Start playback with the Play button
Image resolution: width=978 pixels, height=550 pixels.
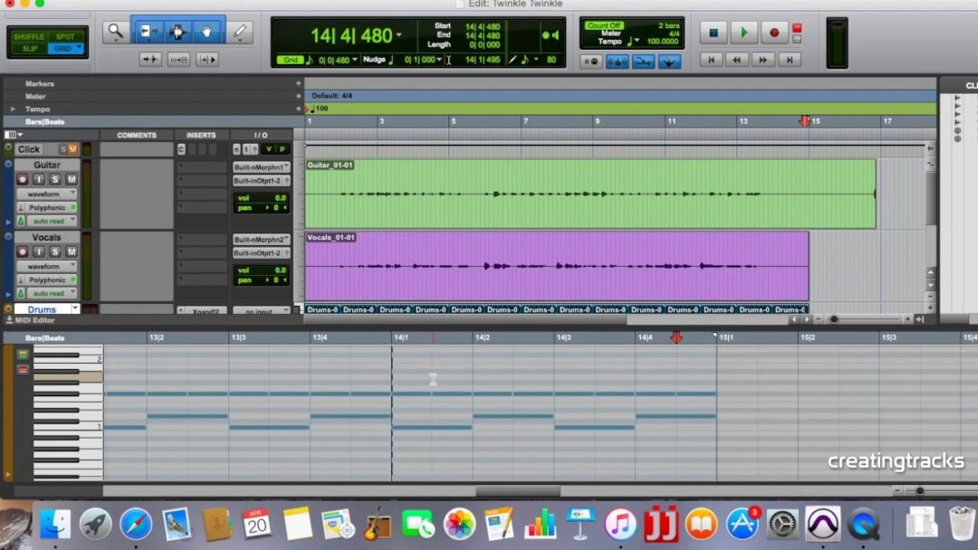coord(743,33)
